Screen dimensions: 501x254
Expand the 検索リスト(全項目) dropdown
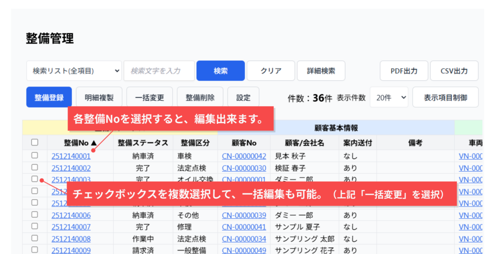[74, 71]
